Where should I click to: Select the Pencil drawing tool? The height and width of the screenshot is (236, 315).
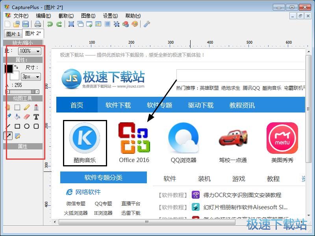click(x=27, y=107)
